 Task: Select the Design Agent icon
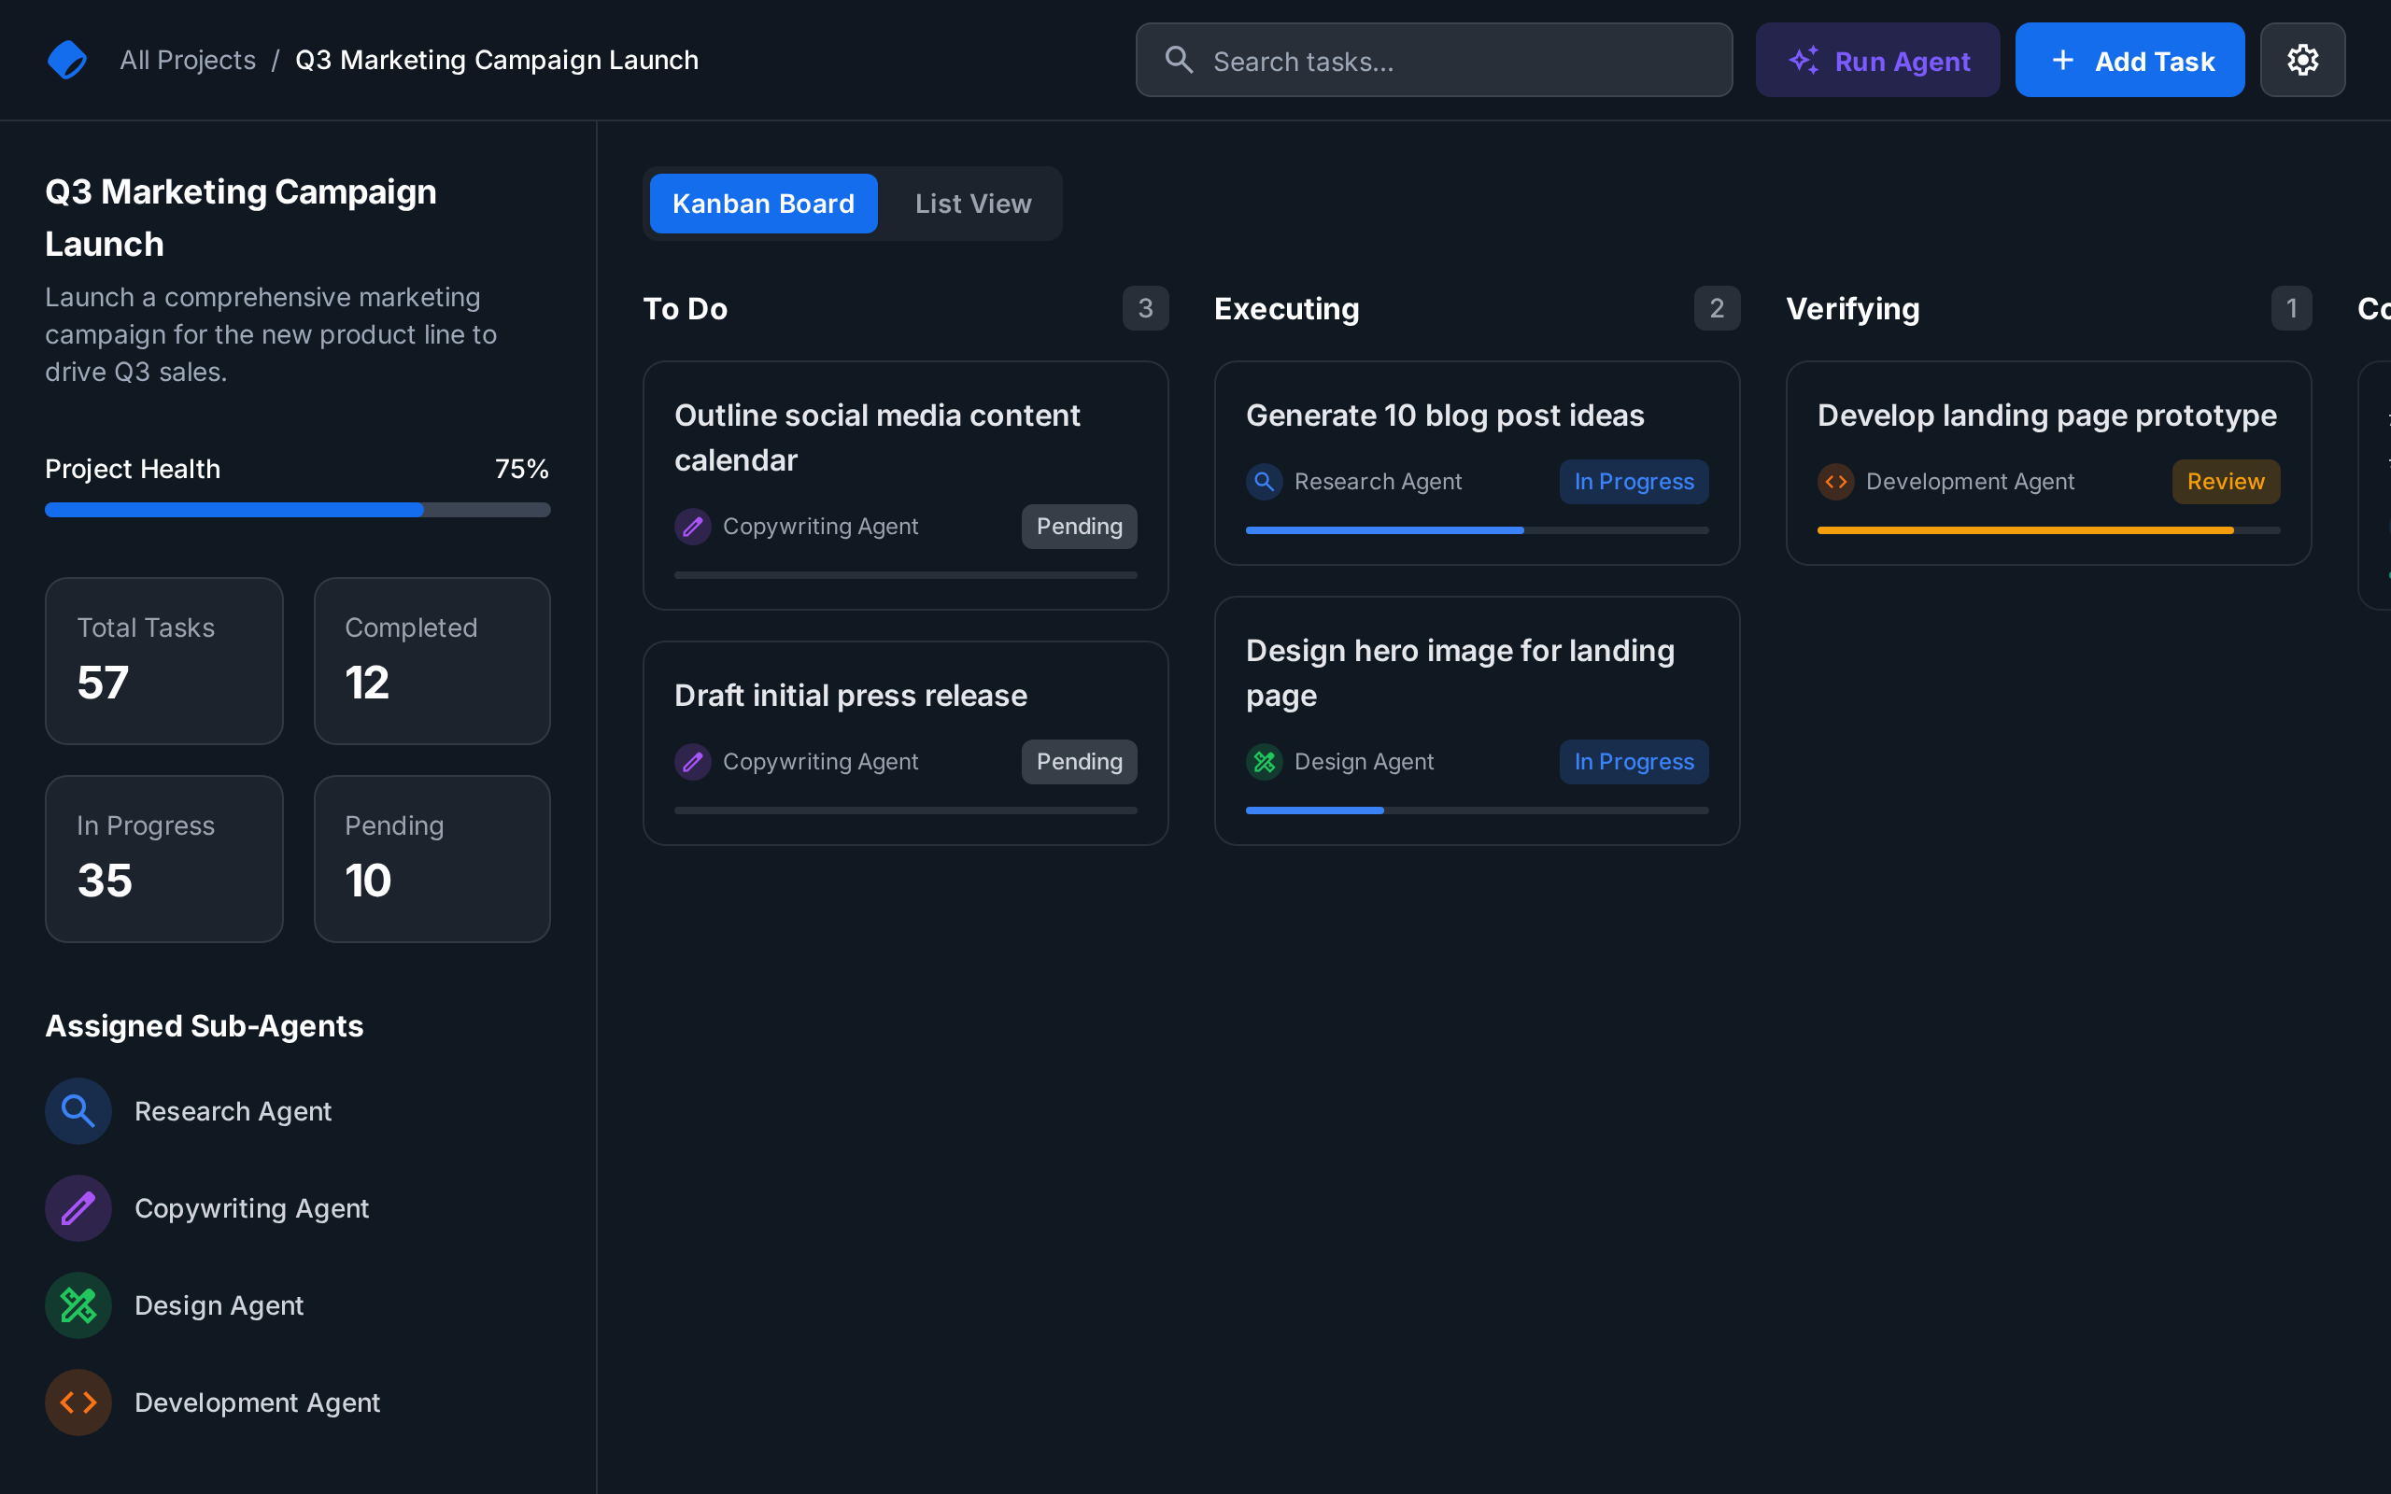point(78,1305)
